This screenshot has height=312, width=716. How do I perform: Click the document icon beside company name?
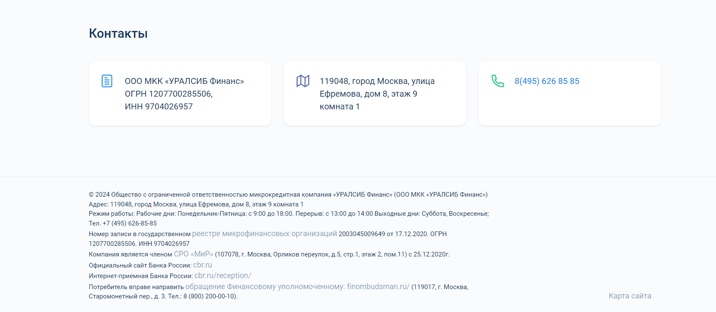click(x=107, y=81)
